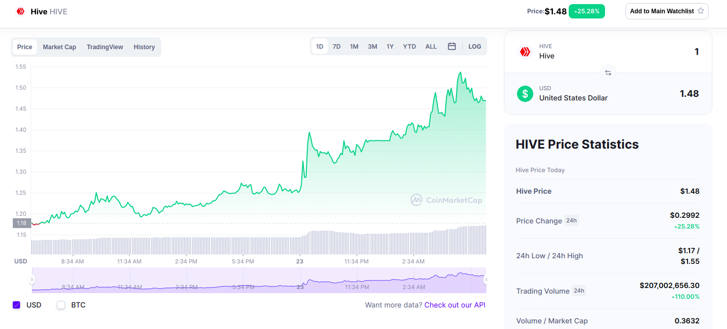The width and height of the screenshot is (727, 329).
Task: Select the 1Y time range
Action: (390, 46)
